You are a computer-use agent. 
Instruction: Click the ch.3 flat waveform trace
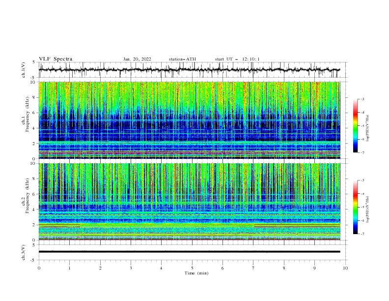pos(189,252)
